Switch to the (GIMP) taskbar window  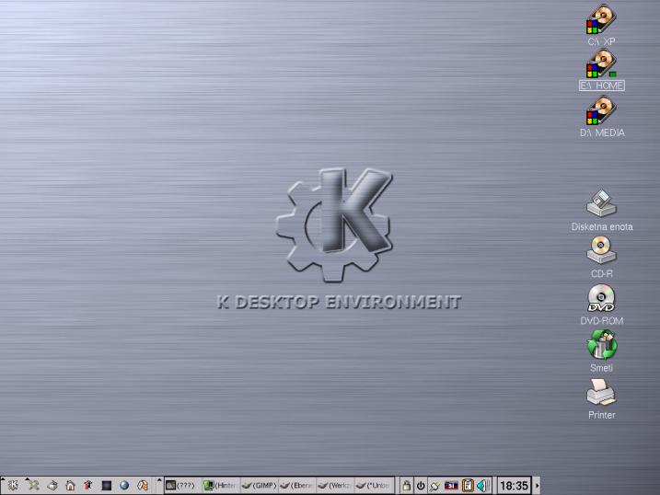[259, 485]
